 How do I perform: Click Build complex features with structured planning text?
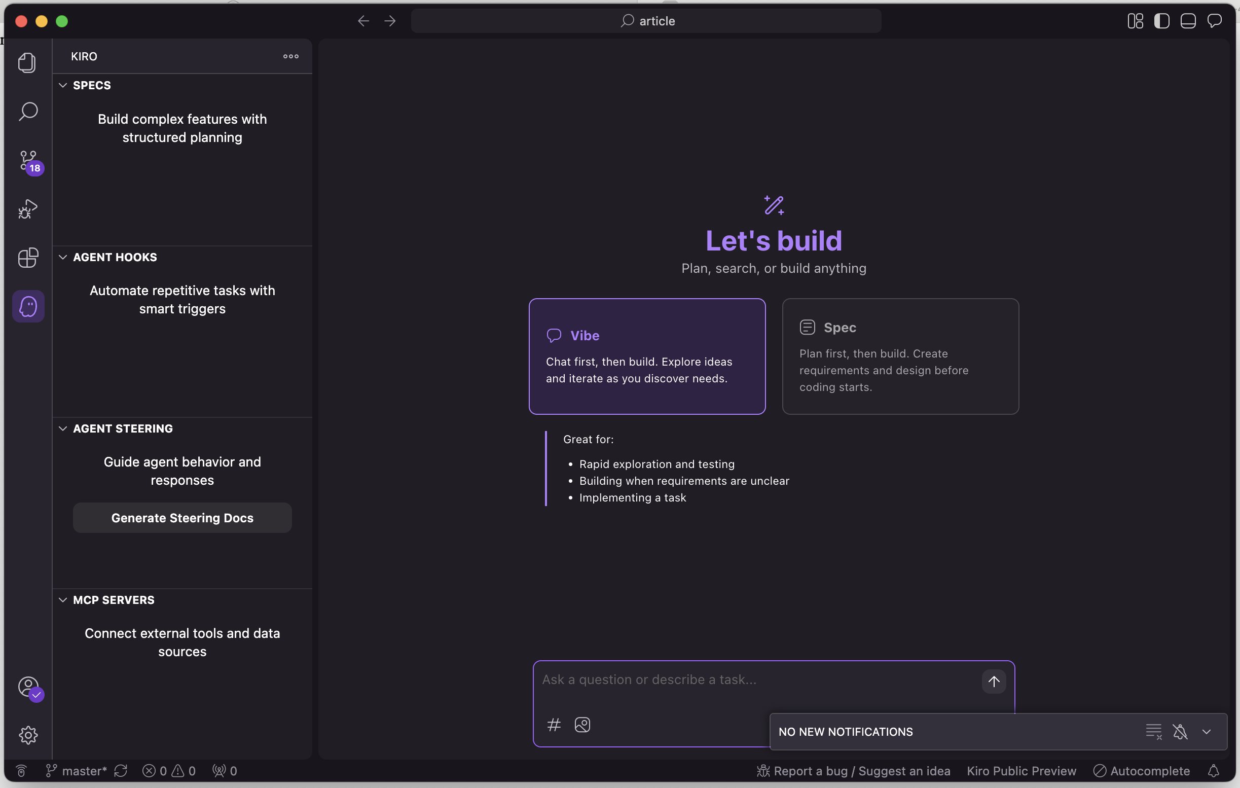183,128
